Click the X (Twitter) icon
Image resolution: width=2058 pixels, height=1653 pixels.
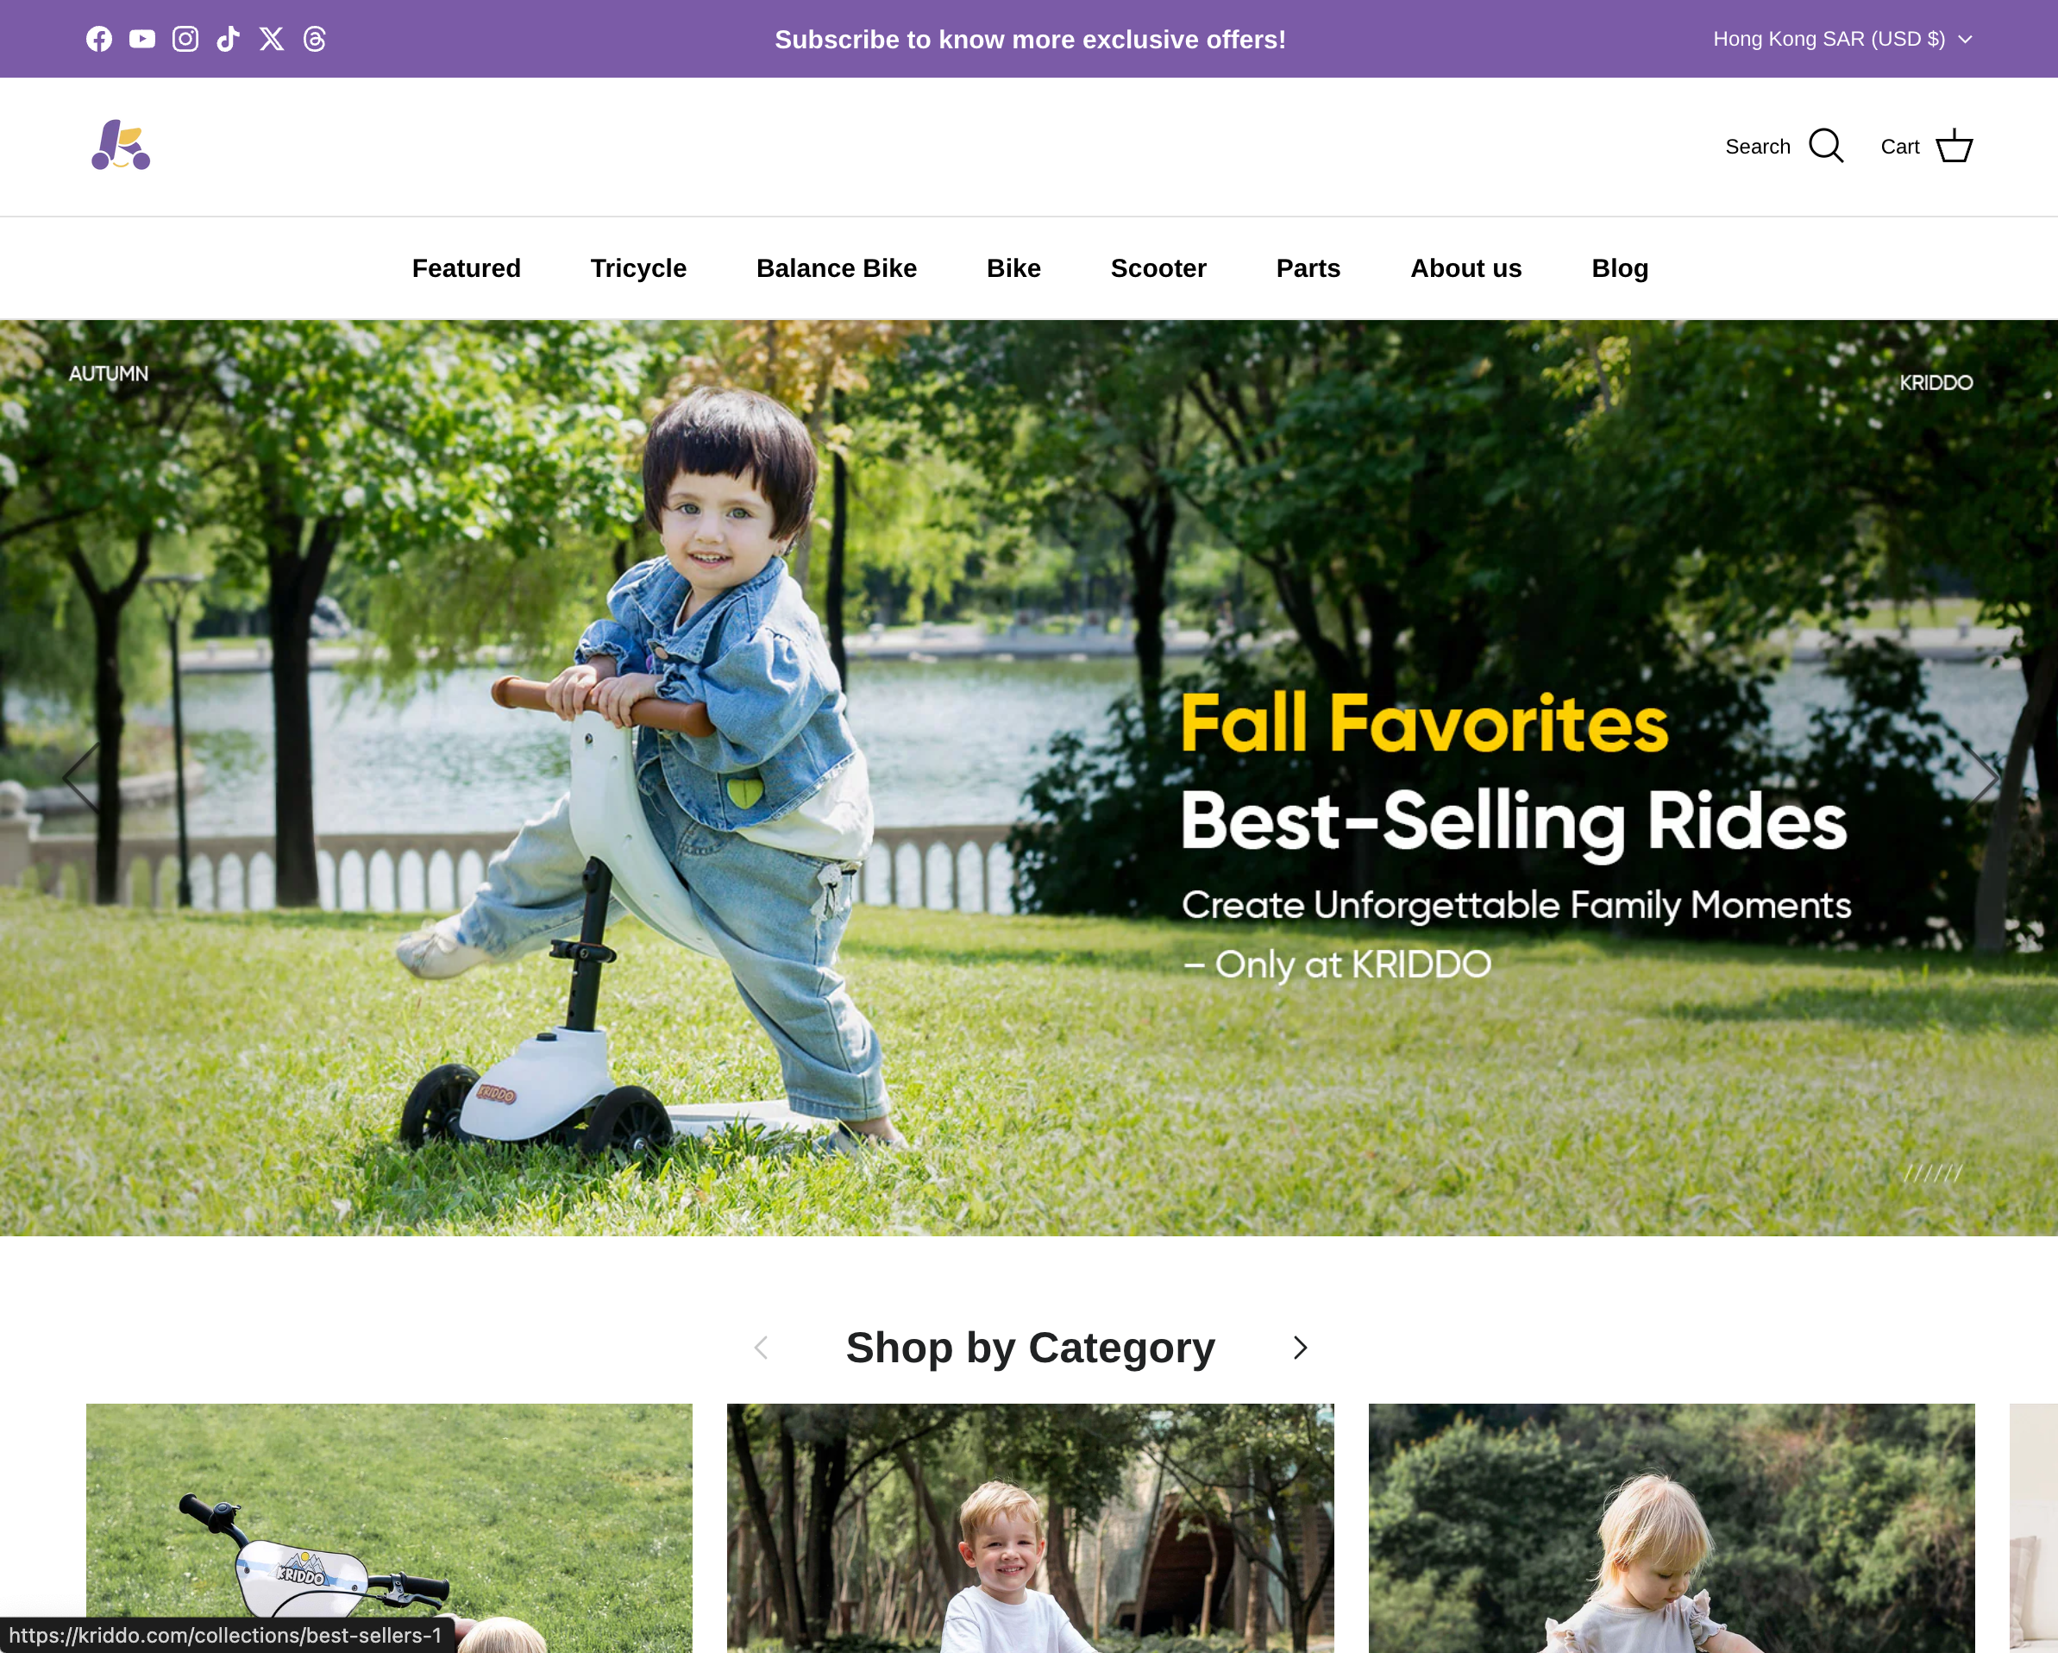(272, 39)
